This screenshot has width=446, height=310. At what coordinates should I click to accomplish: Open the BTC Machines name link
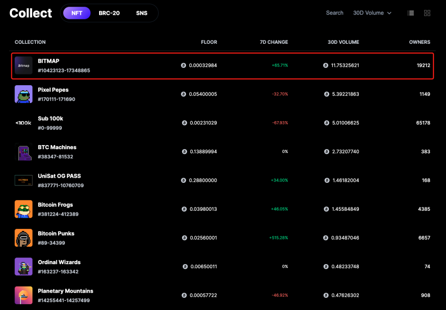click(x=57, y=148)
